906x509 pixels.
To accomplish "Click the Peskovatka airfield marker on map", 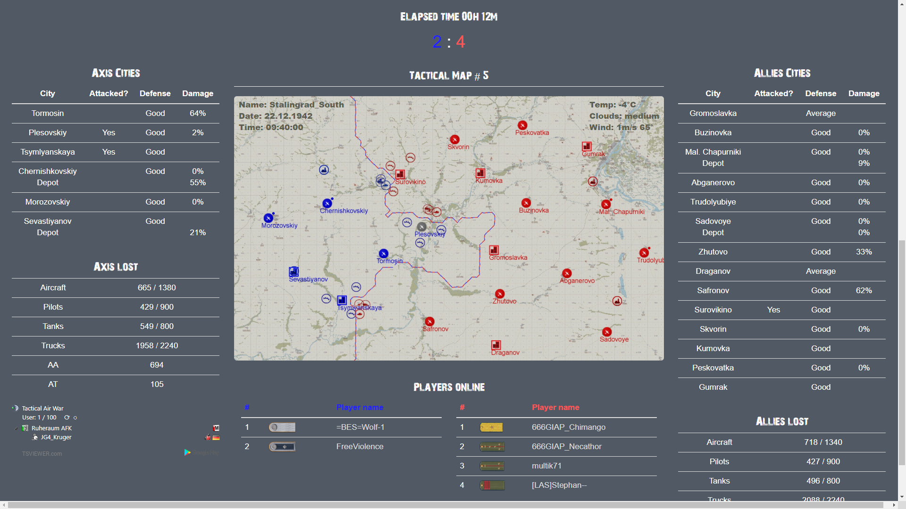I will tap(522, 125).
